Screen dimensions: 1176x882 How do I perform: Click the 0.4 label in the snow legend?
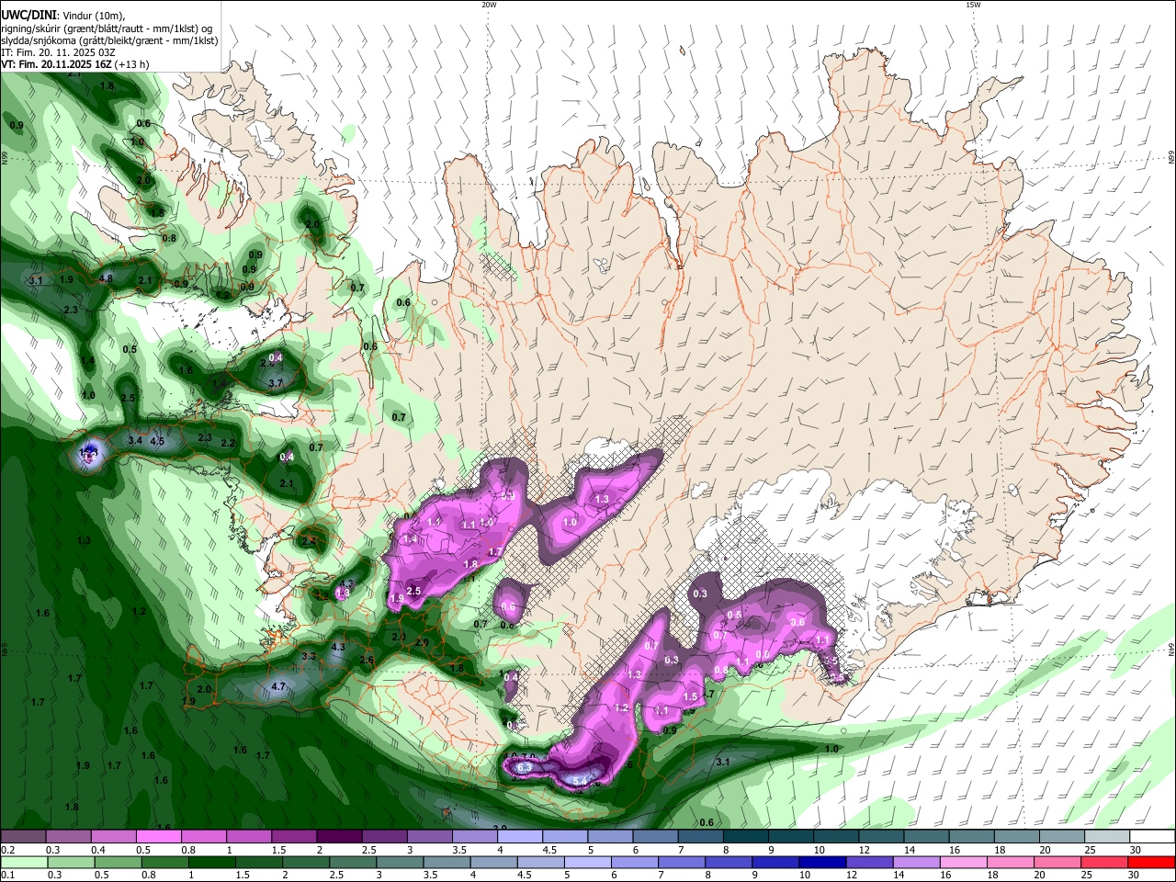click(x=97, y=850)
